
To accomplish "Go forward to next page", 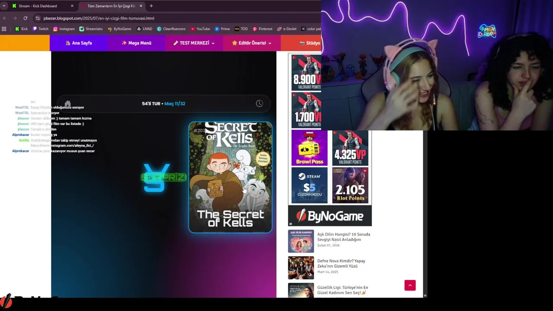I will [x=15, y=18].
